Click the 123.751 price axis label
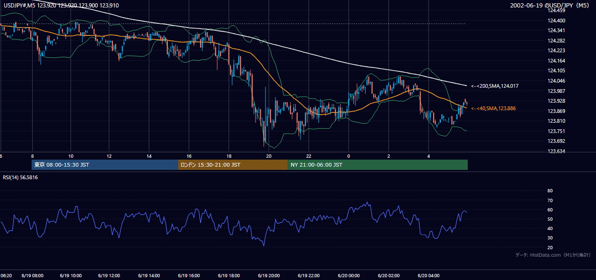596x280 pixels. coord(556,131)
